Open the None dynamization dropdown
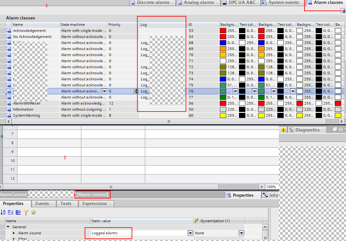The width and height of the screenshot is (346, 241). point(242,233)
